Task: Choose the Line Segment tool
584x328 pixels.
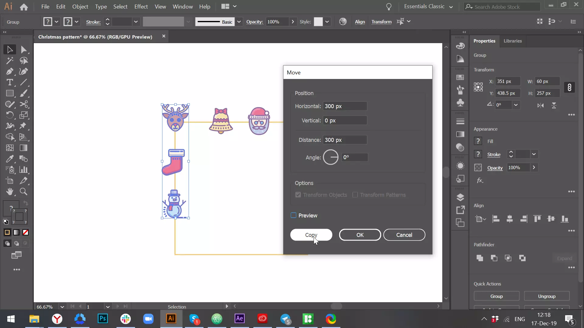Action: pos(24,82)
